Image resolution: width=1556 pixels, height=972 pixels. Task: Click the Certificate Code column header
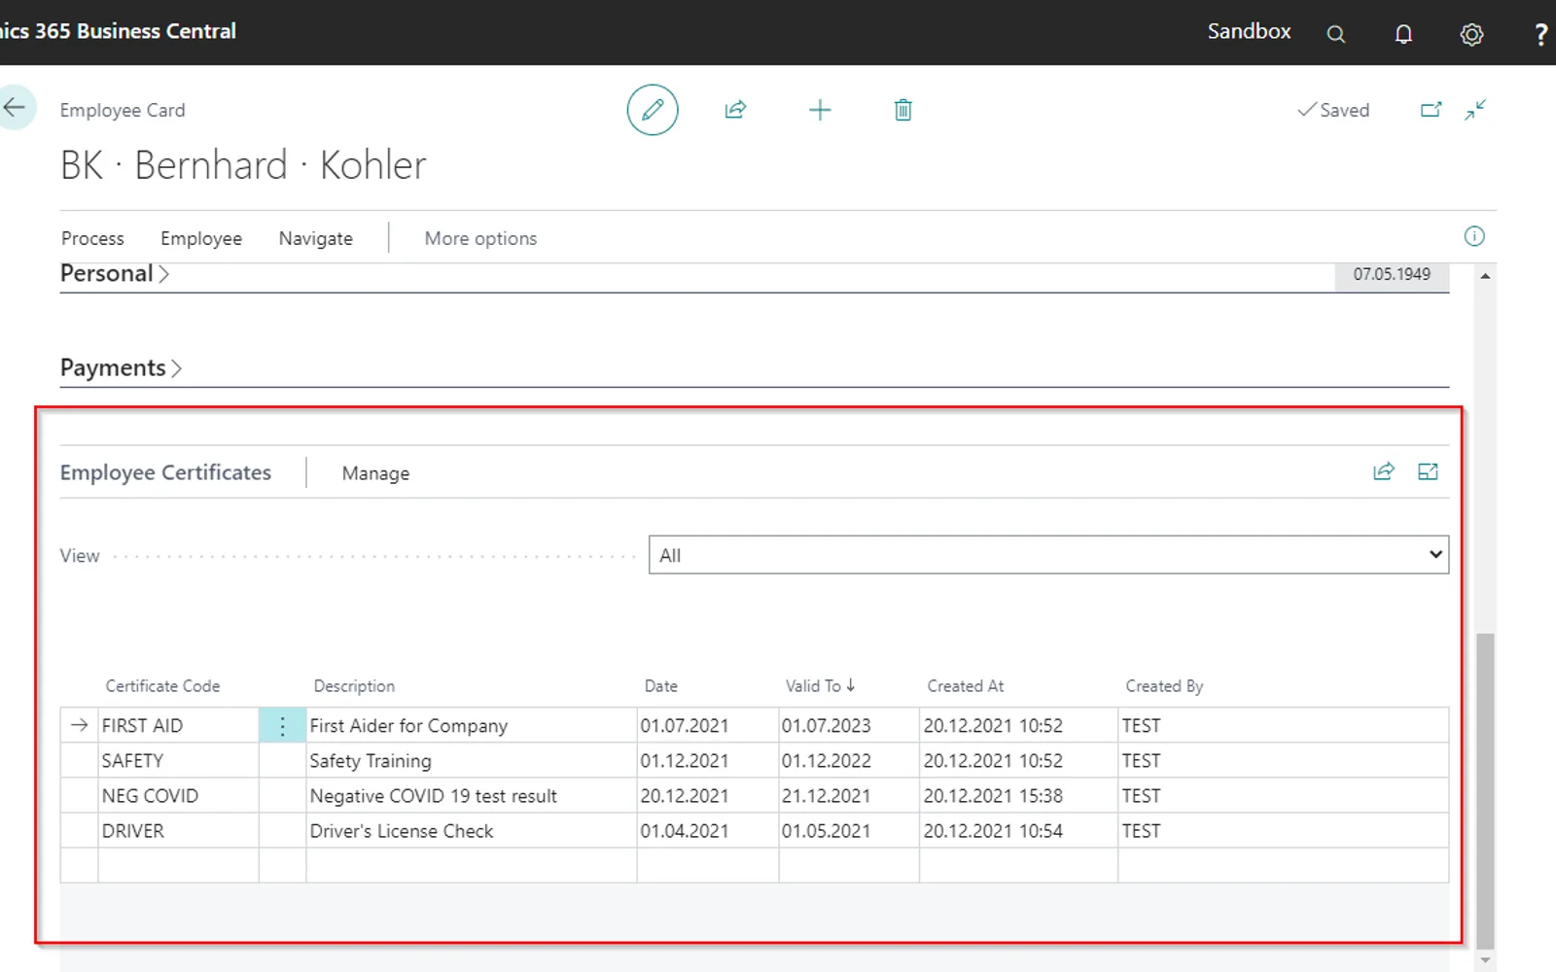(x=162, y=686)
